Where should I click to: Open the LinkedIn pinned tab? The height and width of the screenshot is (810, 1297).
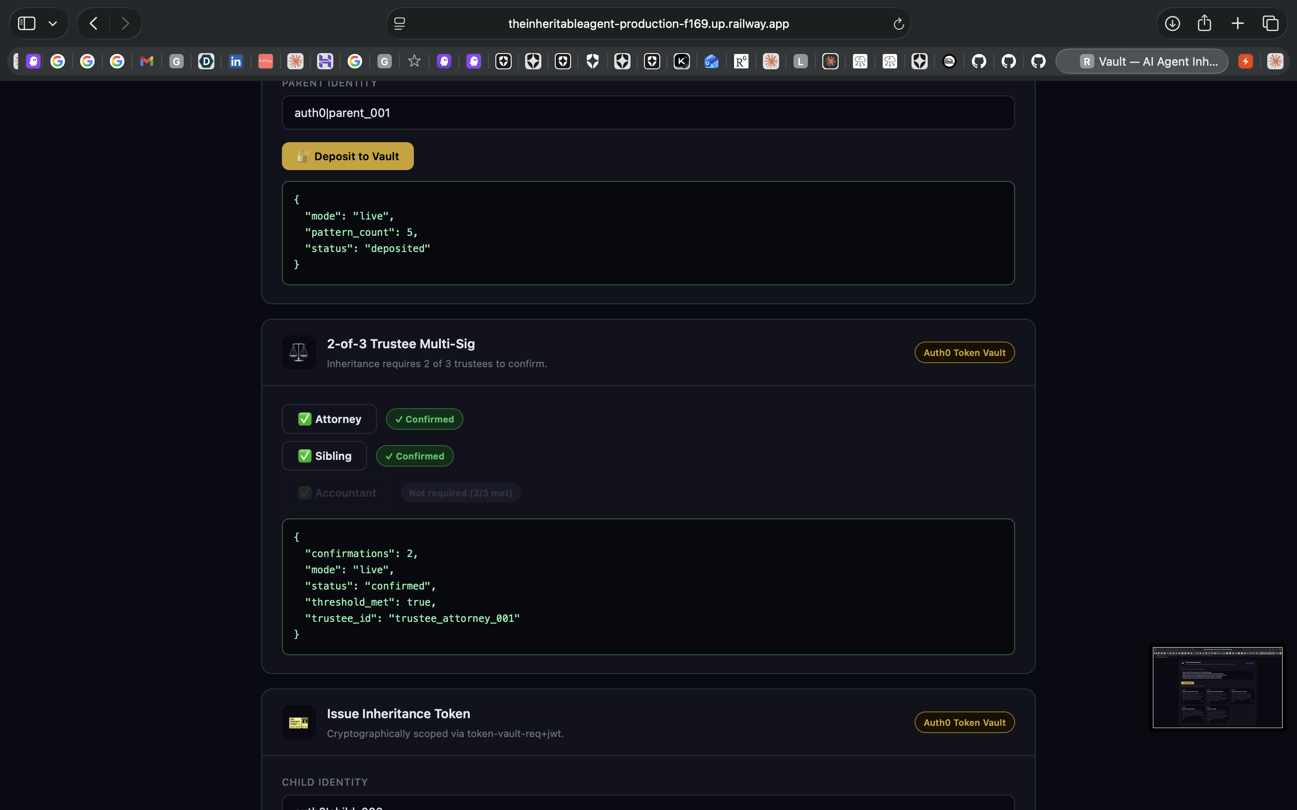tap(236, 62)
